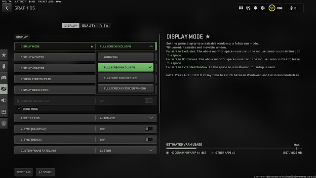Screen dimensions: 316x178
Task: Open the Screen Refresh Rate setting row
Action: 55,79
